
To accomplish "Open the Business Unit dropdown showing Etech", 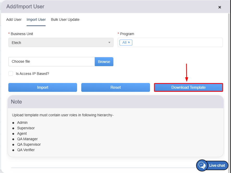I will [x=57, y=43].
